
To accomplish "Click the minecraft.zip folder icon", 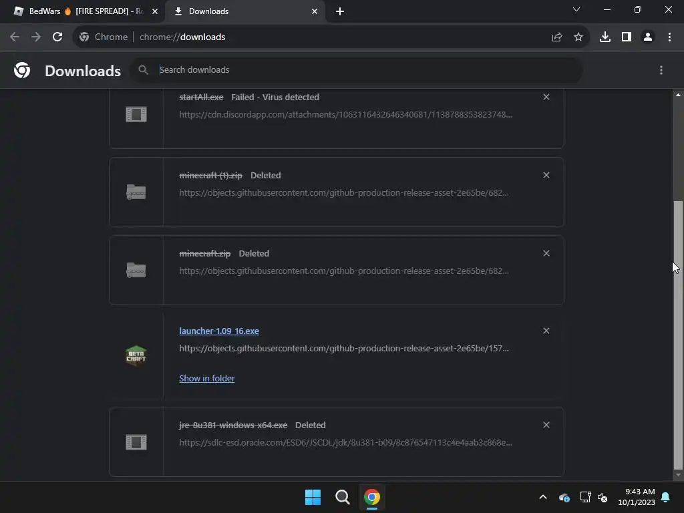I will [x=136, y=270].
